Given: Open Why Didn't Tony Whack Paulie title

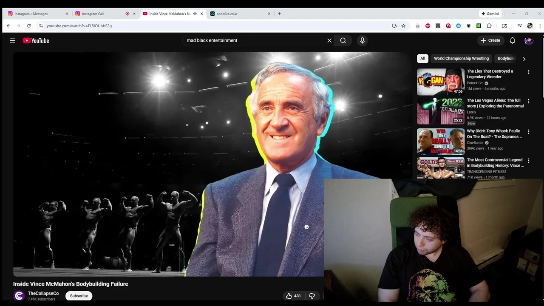Looking at the screenshot, I should pyautogui.click(x=495, y=134).
